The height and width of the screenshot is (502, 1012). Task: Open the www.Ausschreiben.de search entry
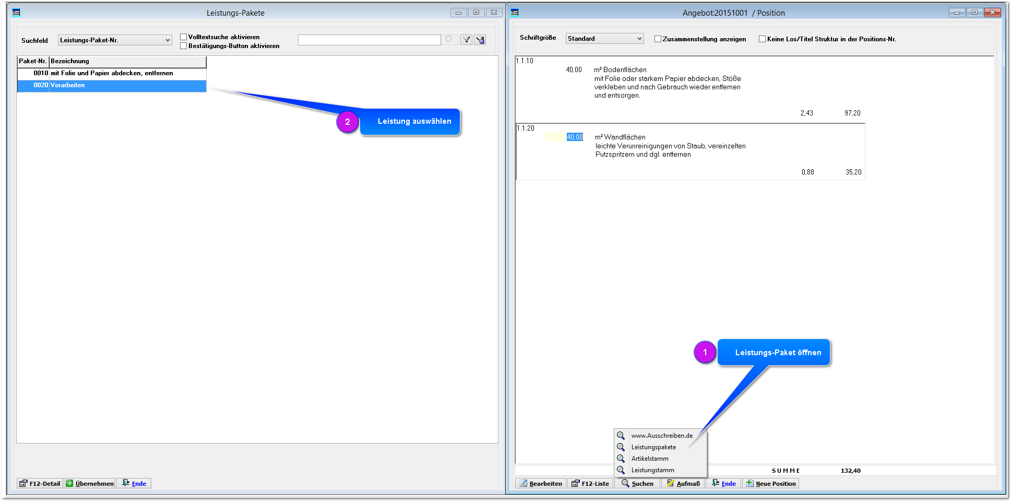point(661,436)
